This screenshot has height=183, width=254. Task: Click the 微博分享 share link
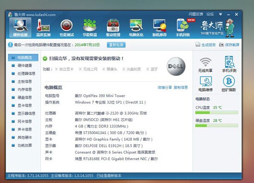(165, 88)
